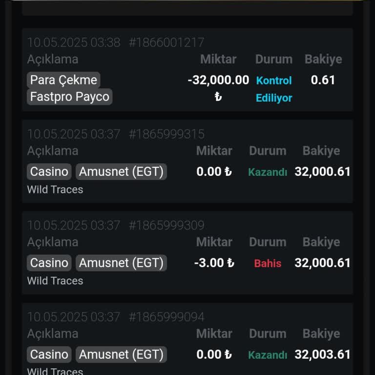Click Amusnet (EGT) tag in transaction #1865999315
The image size is (375, 375).
(121, 171)
